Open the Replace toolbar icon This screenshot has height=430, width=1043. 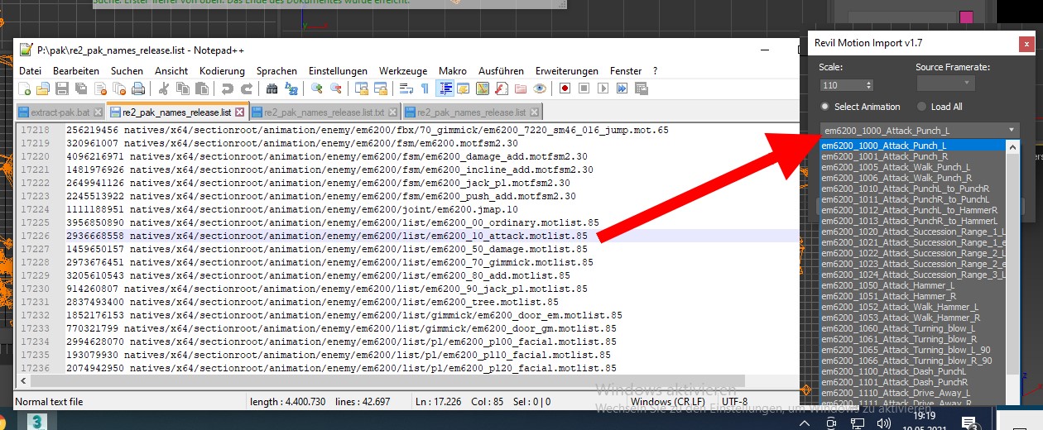[291, 88]
